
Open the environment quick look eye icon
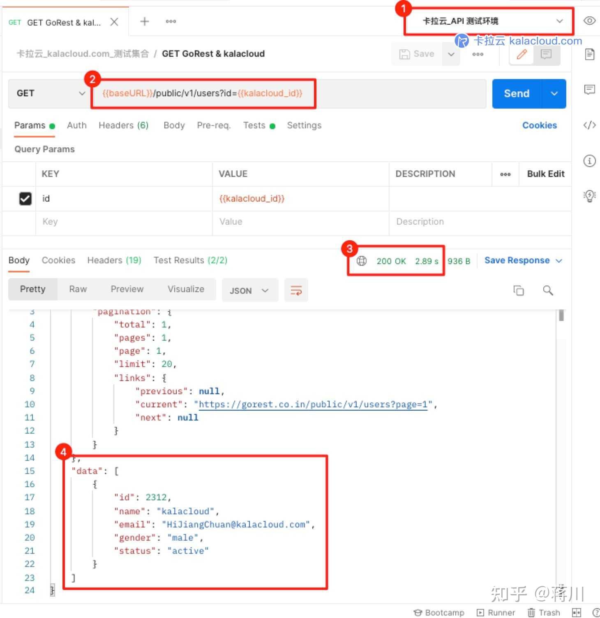tap(589, 21)
